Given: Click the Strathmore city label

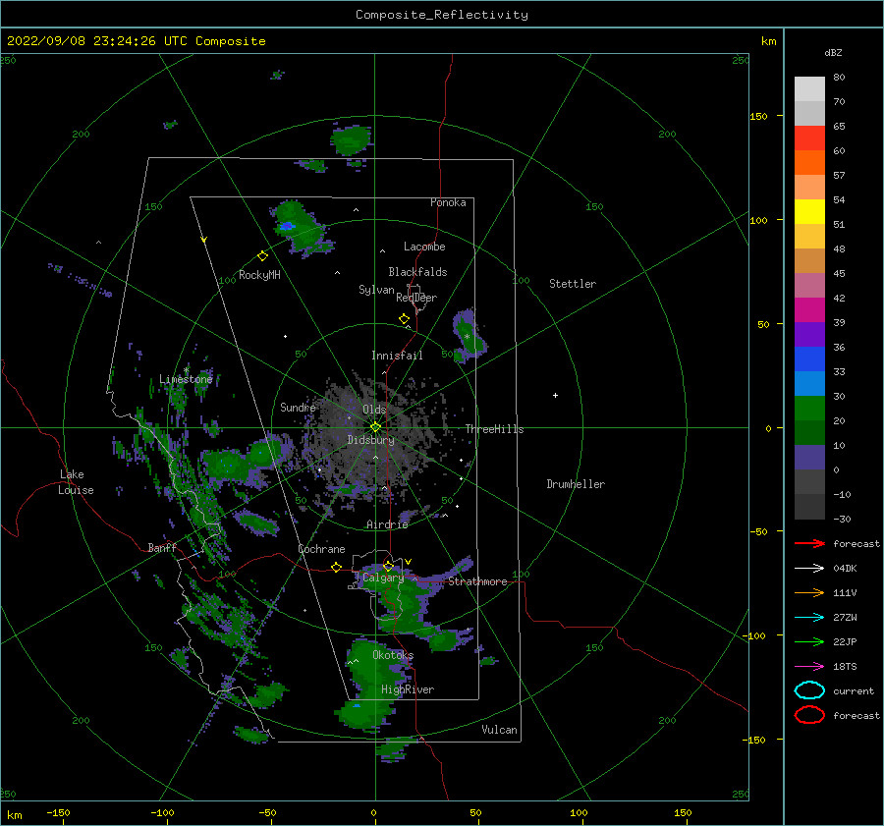Looking at the screenshot, I should pos(477,581).
